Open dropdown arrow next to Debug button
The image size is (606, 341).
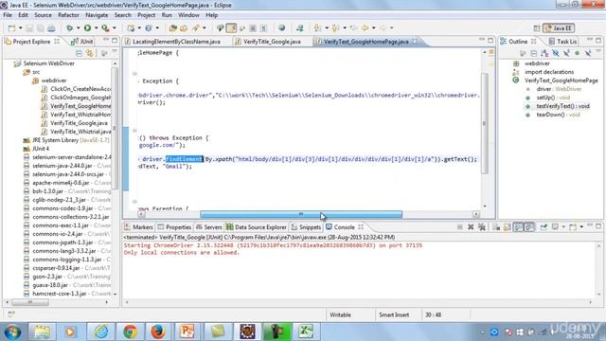tap(78, 27)
